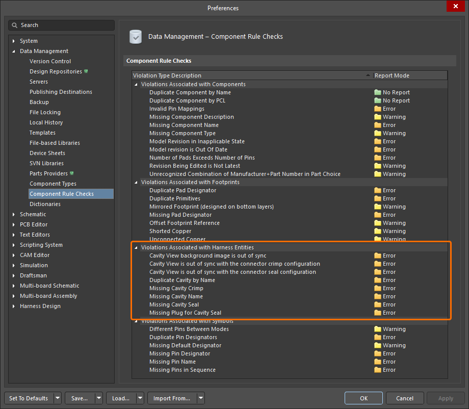Select Component Rule Checks in the tree

(x=71, y=194)
